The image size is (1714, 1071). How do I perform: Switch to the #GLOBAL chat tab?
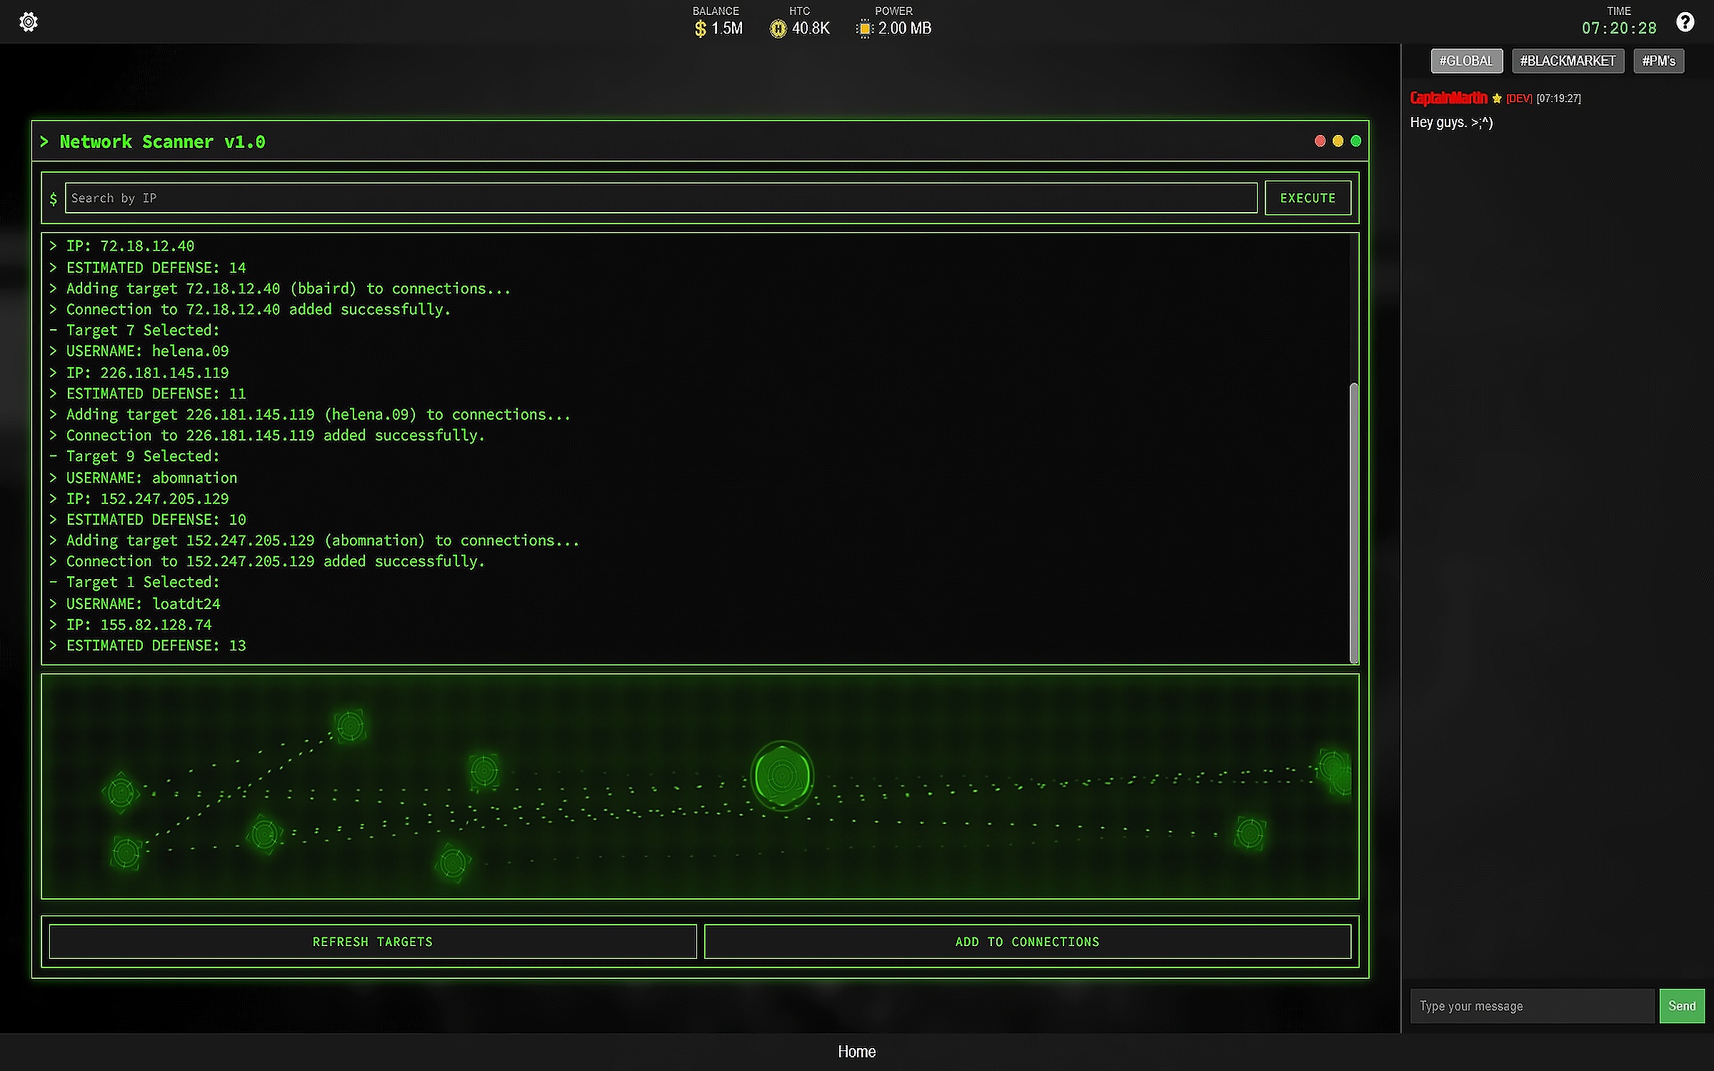(1466, 61)
